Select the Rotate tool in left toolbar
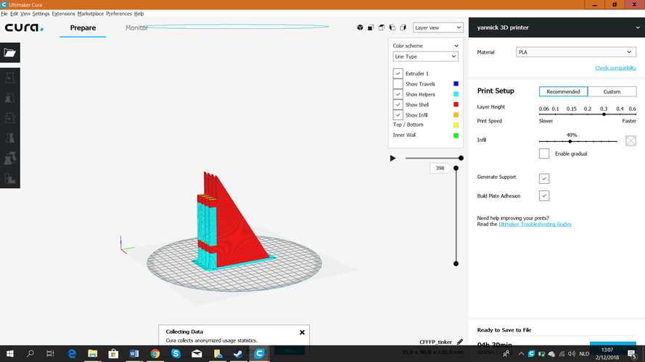 coord(10,118)
